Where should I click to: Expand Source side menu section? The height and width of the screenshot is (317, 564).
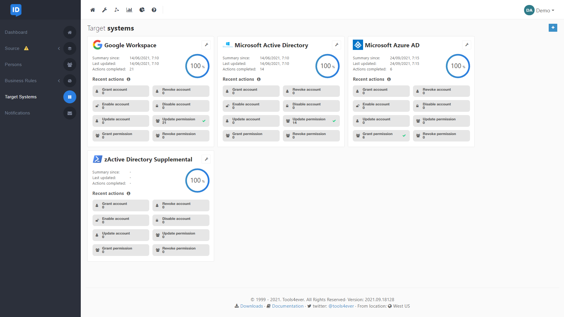pyautogui.click(x=59, y=48)
